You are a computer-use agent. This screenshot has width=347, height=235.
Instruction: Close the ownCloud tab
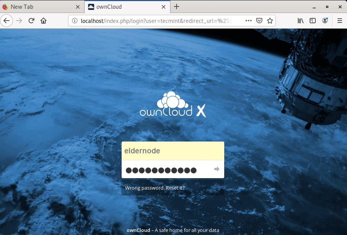pos(163,6)
